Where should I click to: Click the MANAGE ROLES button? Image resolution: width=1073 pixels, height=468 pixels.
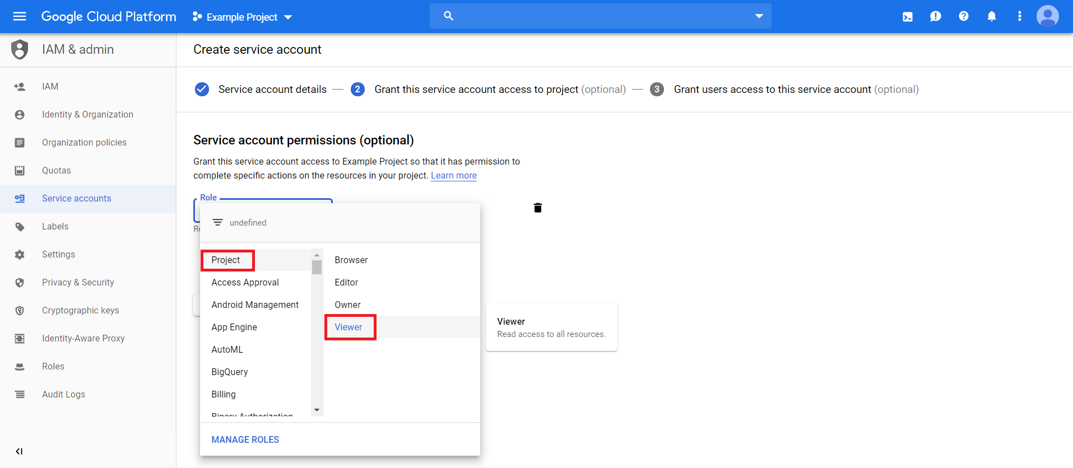[245, 439]
